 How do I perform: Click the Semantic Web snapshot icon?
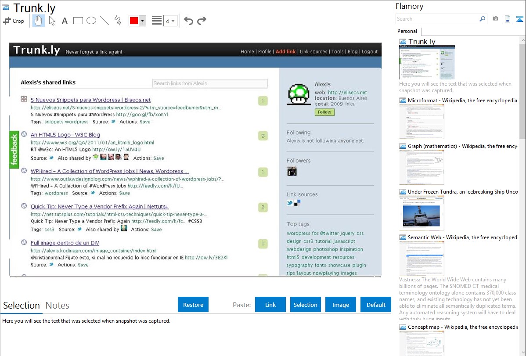pos(403,237)
